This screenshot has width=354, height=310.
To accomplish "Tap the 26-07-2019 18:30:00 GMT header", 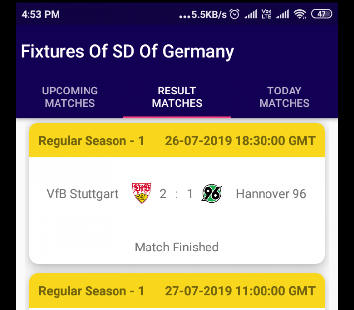I will 240,141.
